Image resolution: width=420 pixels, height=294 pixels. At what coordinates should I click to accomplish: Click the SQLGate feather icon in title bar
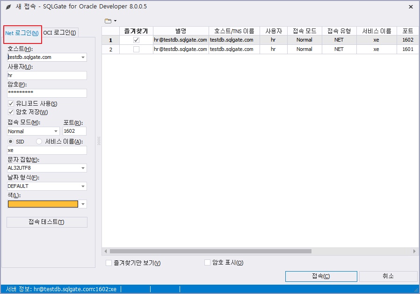(8, 7)
